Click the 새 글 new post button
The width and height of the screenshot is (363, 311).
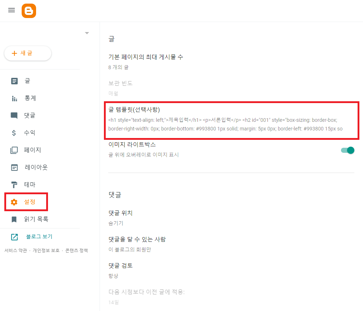27,53
